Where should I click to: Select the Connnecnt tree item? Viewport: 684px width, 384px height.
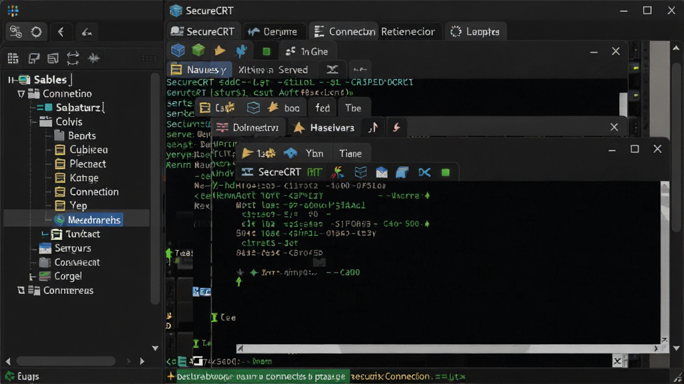click(x=77, y=263)
